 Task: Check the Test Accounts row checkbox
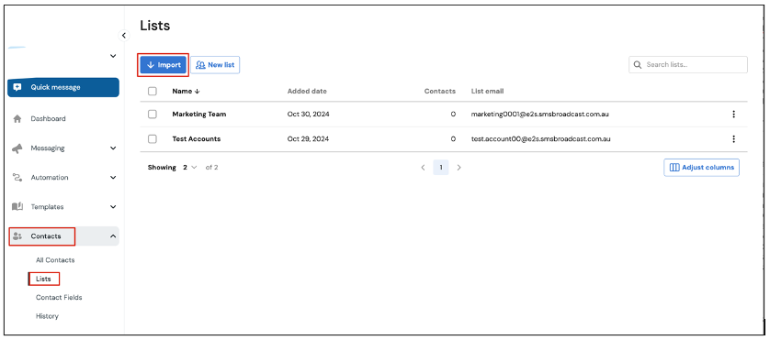tap(153, 138)
